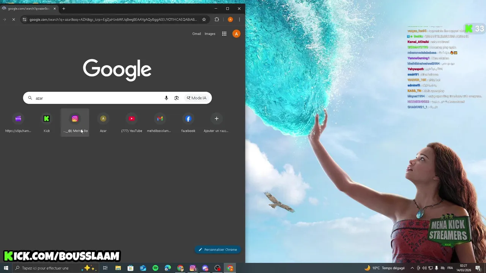Open Spotify from taskbar
Viewport: 486px width, 273px height.
pyautogui.click(x=155, y=268)
